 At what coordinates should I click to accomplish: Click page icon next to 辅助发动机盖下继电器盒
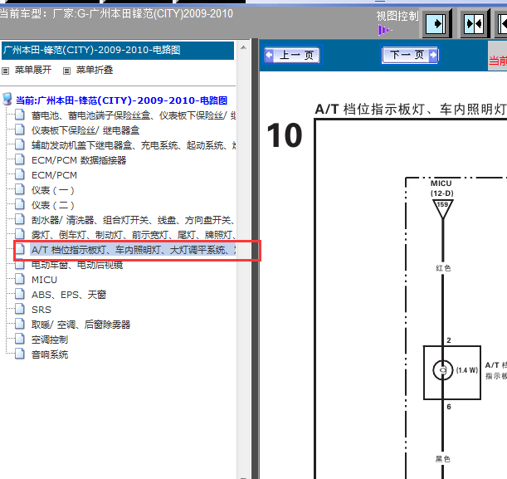pyautogui.click(x=20, y=144)
